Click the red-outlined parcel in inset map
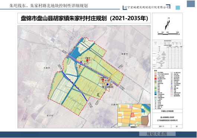197x138 pixels. (x=133, y=115)
